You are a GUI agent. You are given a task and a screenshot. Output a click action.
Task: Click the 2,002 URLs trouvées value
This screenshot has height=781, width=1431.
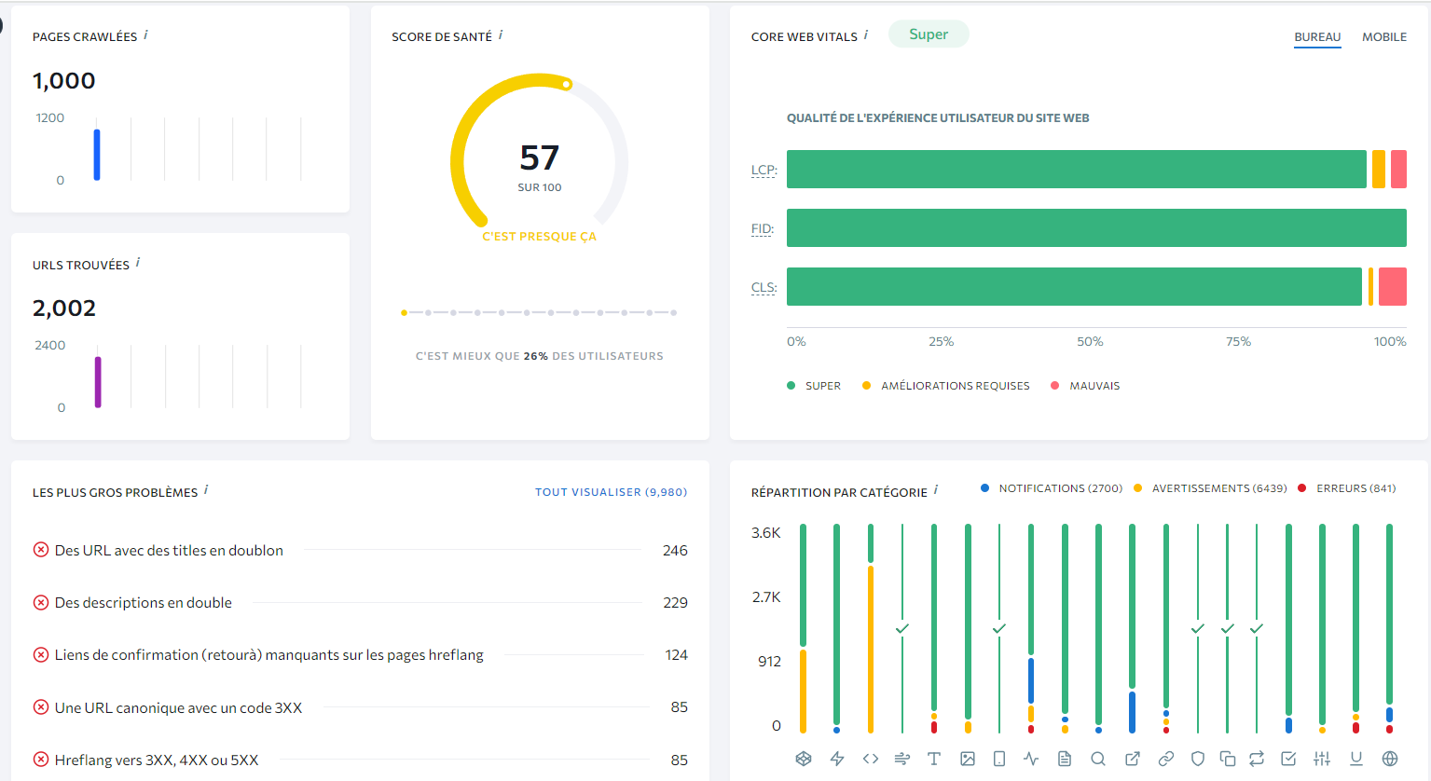point(64,308)
